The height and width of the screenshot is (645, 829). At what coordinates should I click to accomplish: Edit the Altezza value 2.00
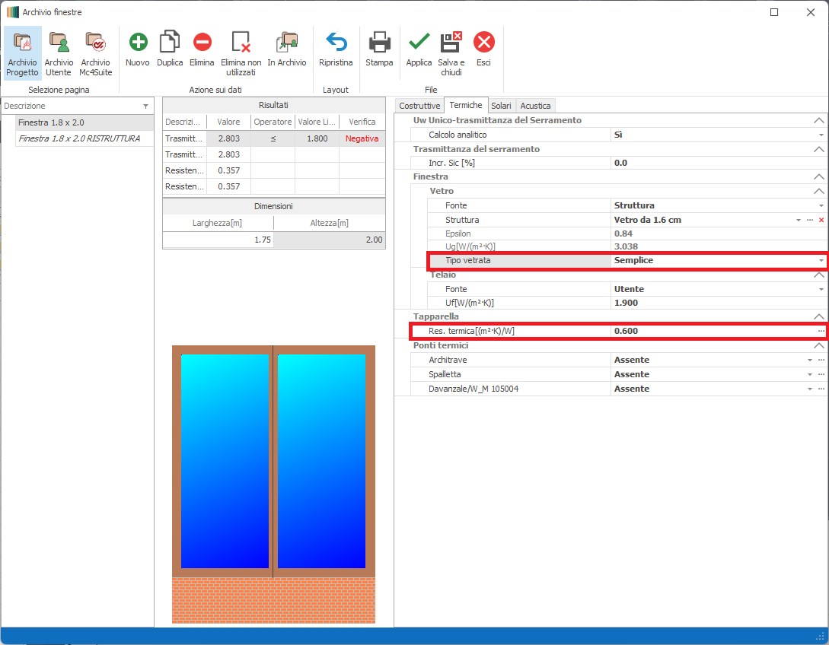[x=329, y=240]
